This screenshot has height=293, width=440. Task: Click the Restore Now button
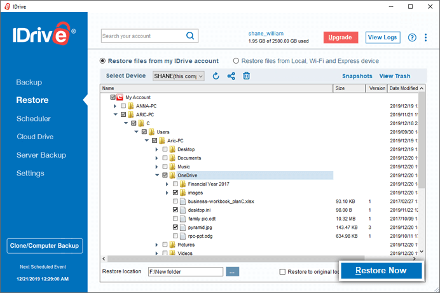[x=381, y=271]
